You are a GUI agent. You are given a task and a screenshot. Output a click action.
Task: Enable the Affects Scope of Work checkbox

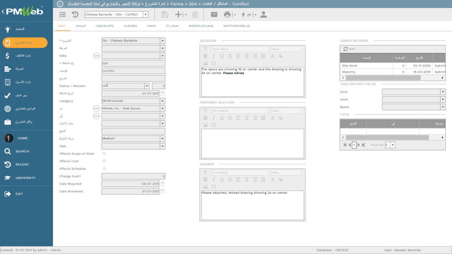[104, 153]
